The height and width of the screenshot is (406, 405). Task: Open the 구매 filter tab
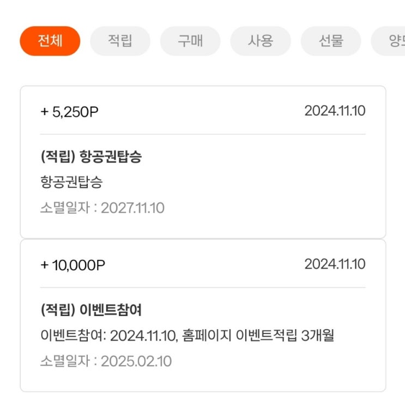click(190, 41)
